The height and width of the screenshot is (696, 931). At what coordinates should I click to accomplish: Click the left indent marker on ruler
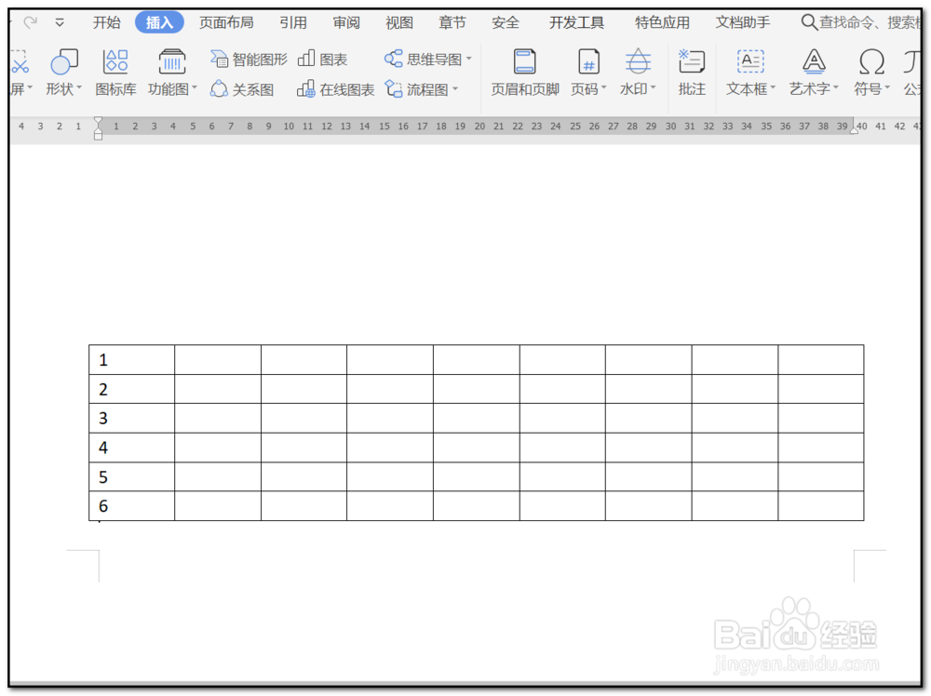(98, 128)
